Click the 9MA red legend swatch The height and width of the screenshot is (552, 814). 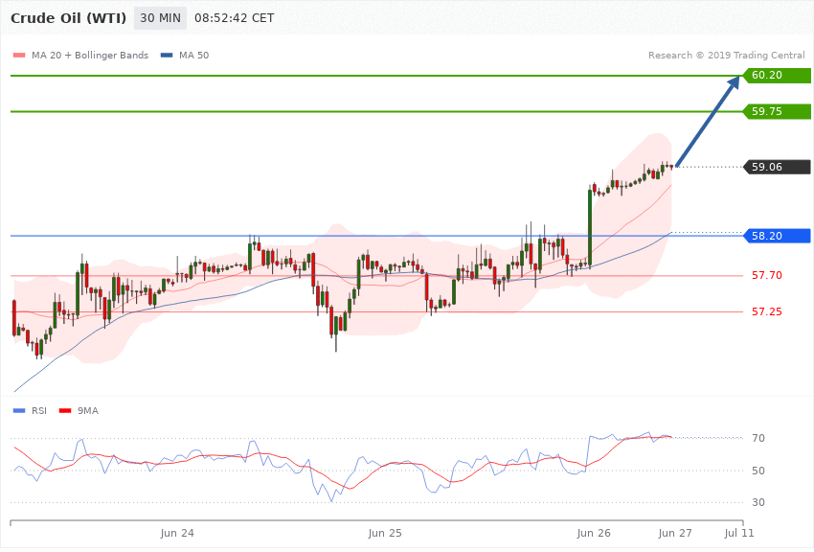(x=65, y=411)
